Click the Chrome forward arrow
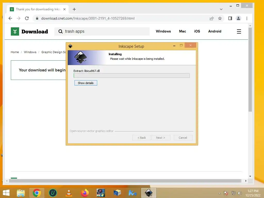264x198 pixels. (x=19, y=18)
